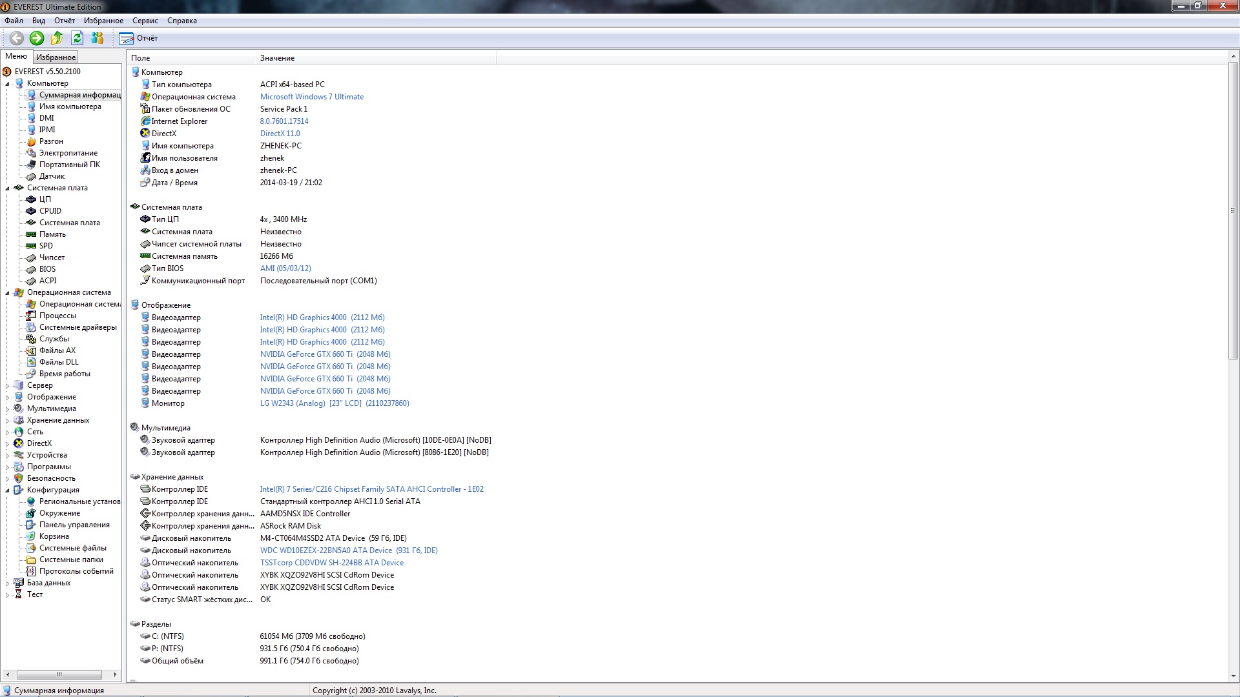
Task: Select the Датчик sensor icon
Action: (x=31, y=176)
